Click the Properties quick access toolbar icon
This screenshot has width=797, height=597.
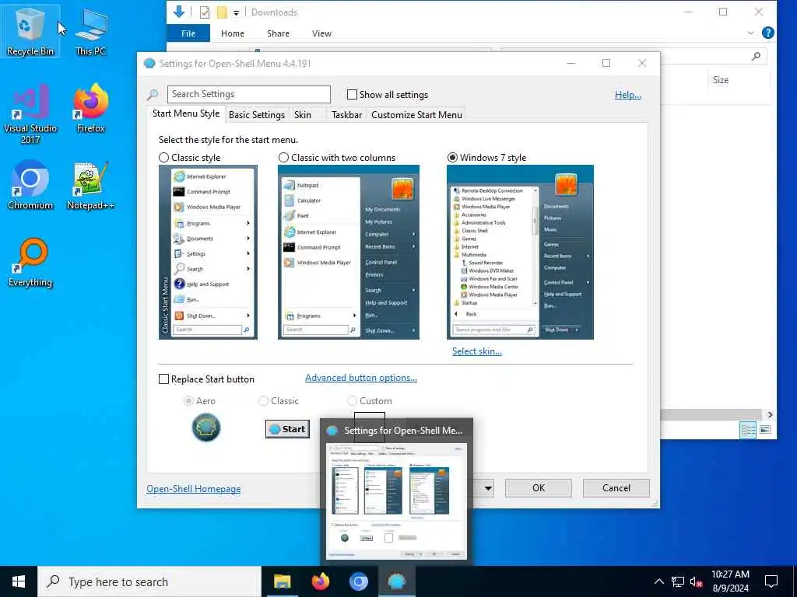pos(205,12)
